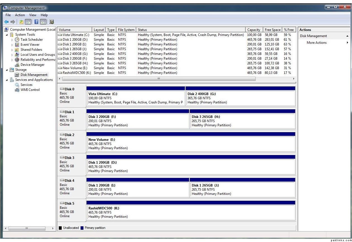Click the Show/Hide Action Pane toolbar icon
Viewport: 352px width, 242px height.
tap(43, 22)
